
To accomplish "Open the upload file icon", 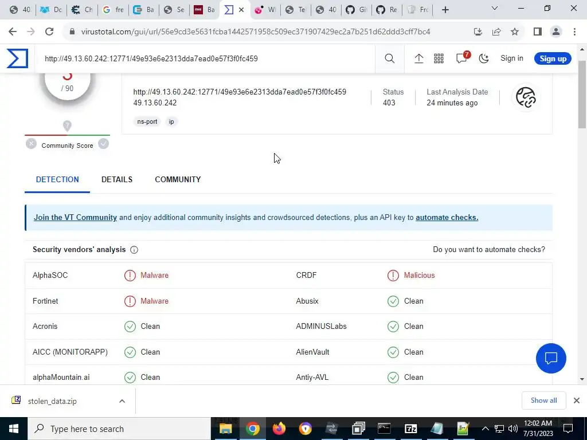I will coord(419,58).
